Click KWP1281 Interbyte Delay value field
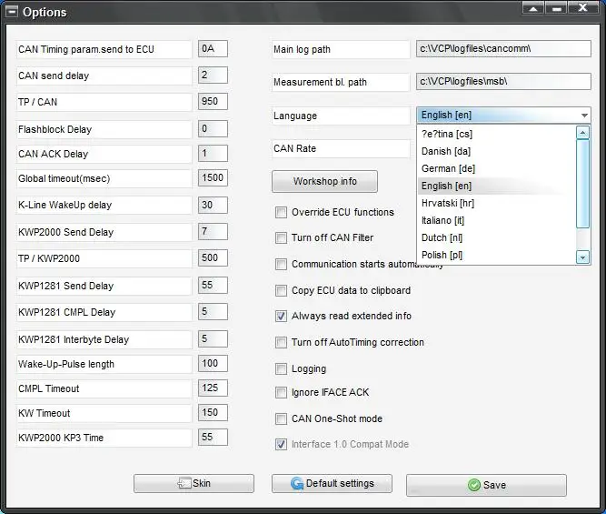 coord(213,338)
